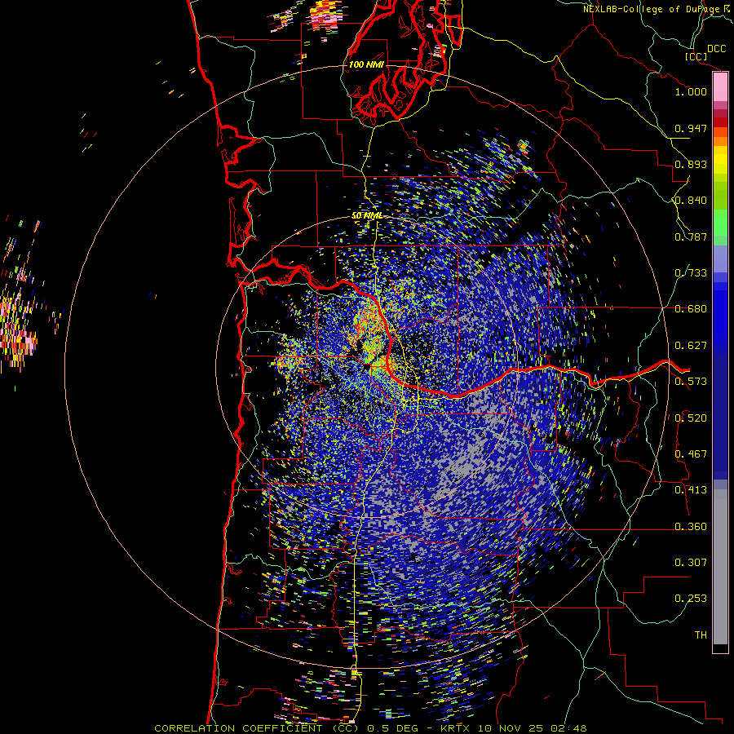Click the 0.573 legend value
This screenshot has height=734, width=734.
[x=691, y=382]
